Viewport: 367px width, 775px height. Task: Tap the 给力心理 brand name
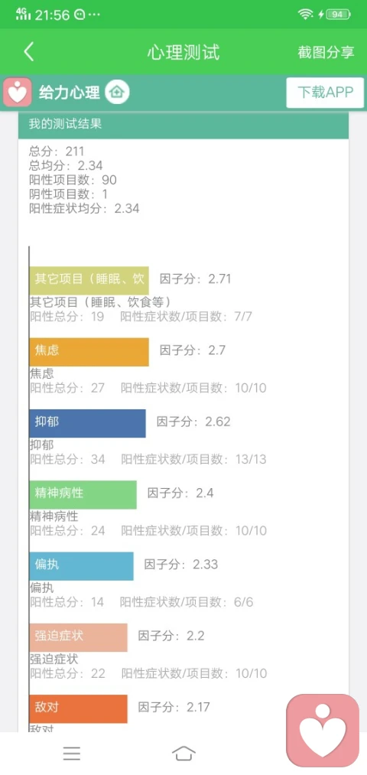69,93
